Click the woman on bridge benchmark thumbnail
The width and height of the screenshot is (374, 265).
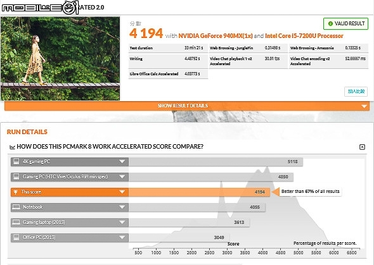(60, 59)
